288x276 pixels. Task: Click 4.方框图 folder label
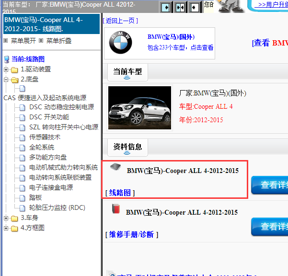tap(33, 228)
